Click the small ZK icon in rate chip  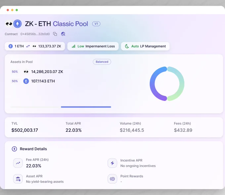click(x=34, y=46)
